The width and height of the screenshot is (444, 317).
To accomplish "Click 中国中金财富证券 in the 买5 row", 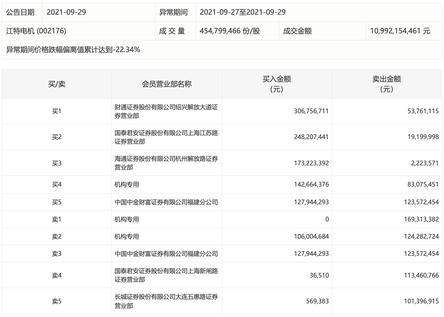I will 166,202.
